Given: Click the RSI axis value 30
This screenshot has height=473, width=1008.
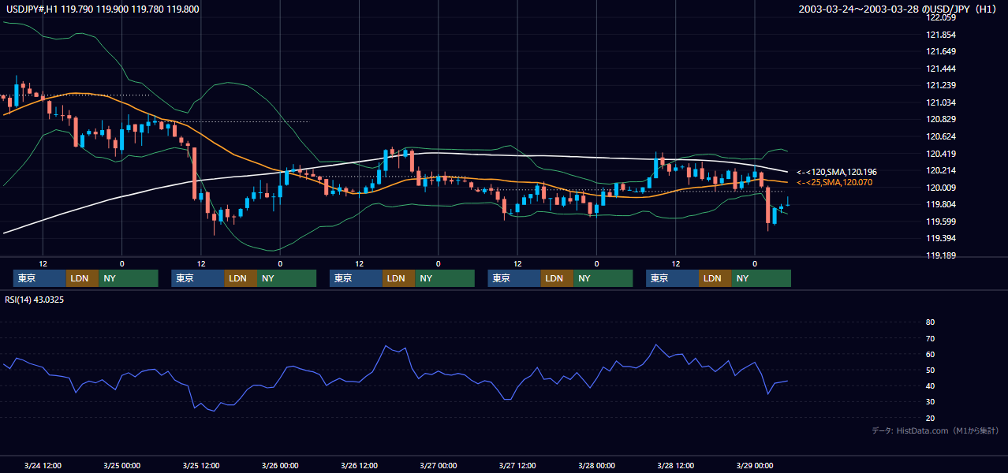Looking at the screenshot, I should click(930, 401).
